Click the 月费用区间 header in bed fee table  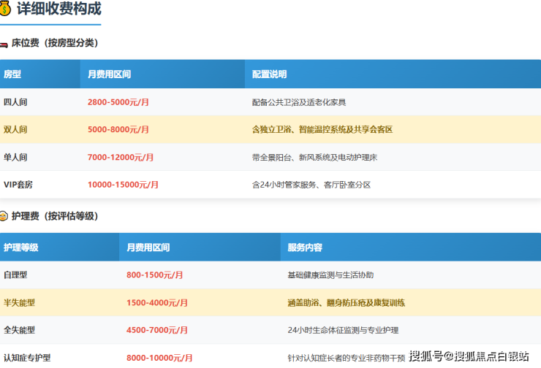[x=162, y=74]
